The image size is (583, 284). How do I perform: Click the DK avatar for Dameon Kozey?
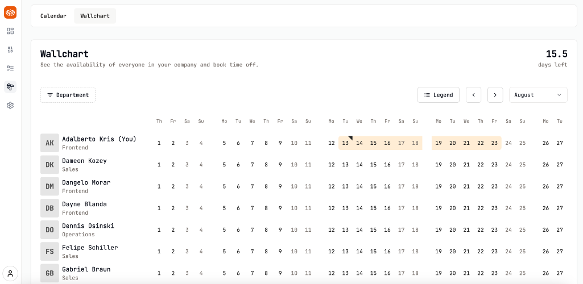point(50,165)
